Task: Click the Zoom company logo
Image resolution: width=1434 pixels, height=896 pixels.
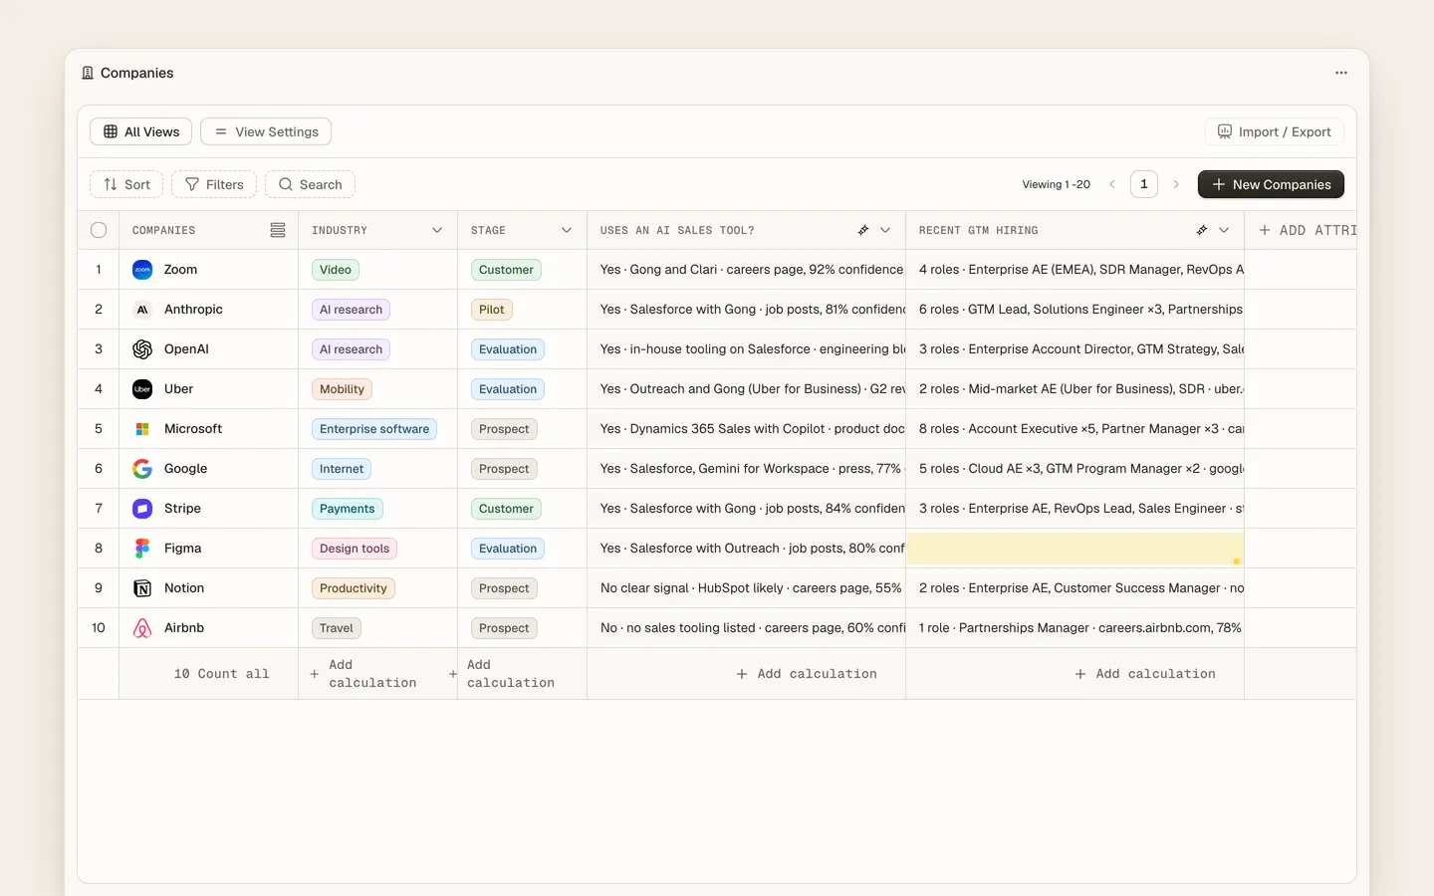Action: point(142,270)
